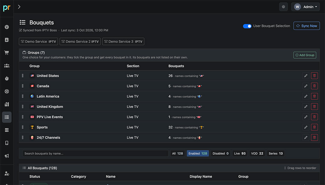Image resolution: width=325 pixels, height=185 pixels.
Task: Select the PPV Live Events group name
Action: click(x=50, y=117)
